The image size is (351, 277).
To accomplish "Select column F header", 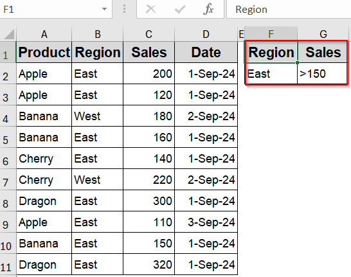I will 271,34.
